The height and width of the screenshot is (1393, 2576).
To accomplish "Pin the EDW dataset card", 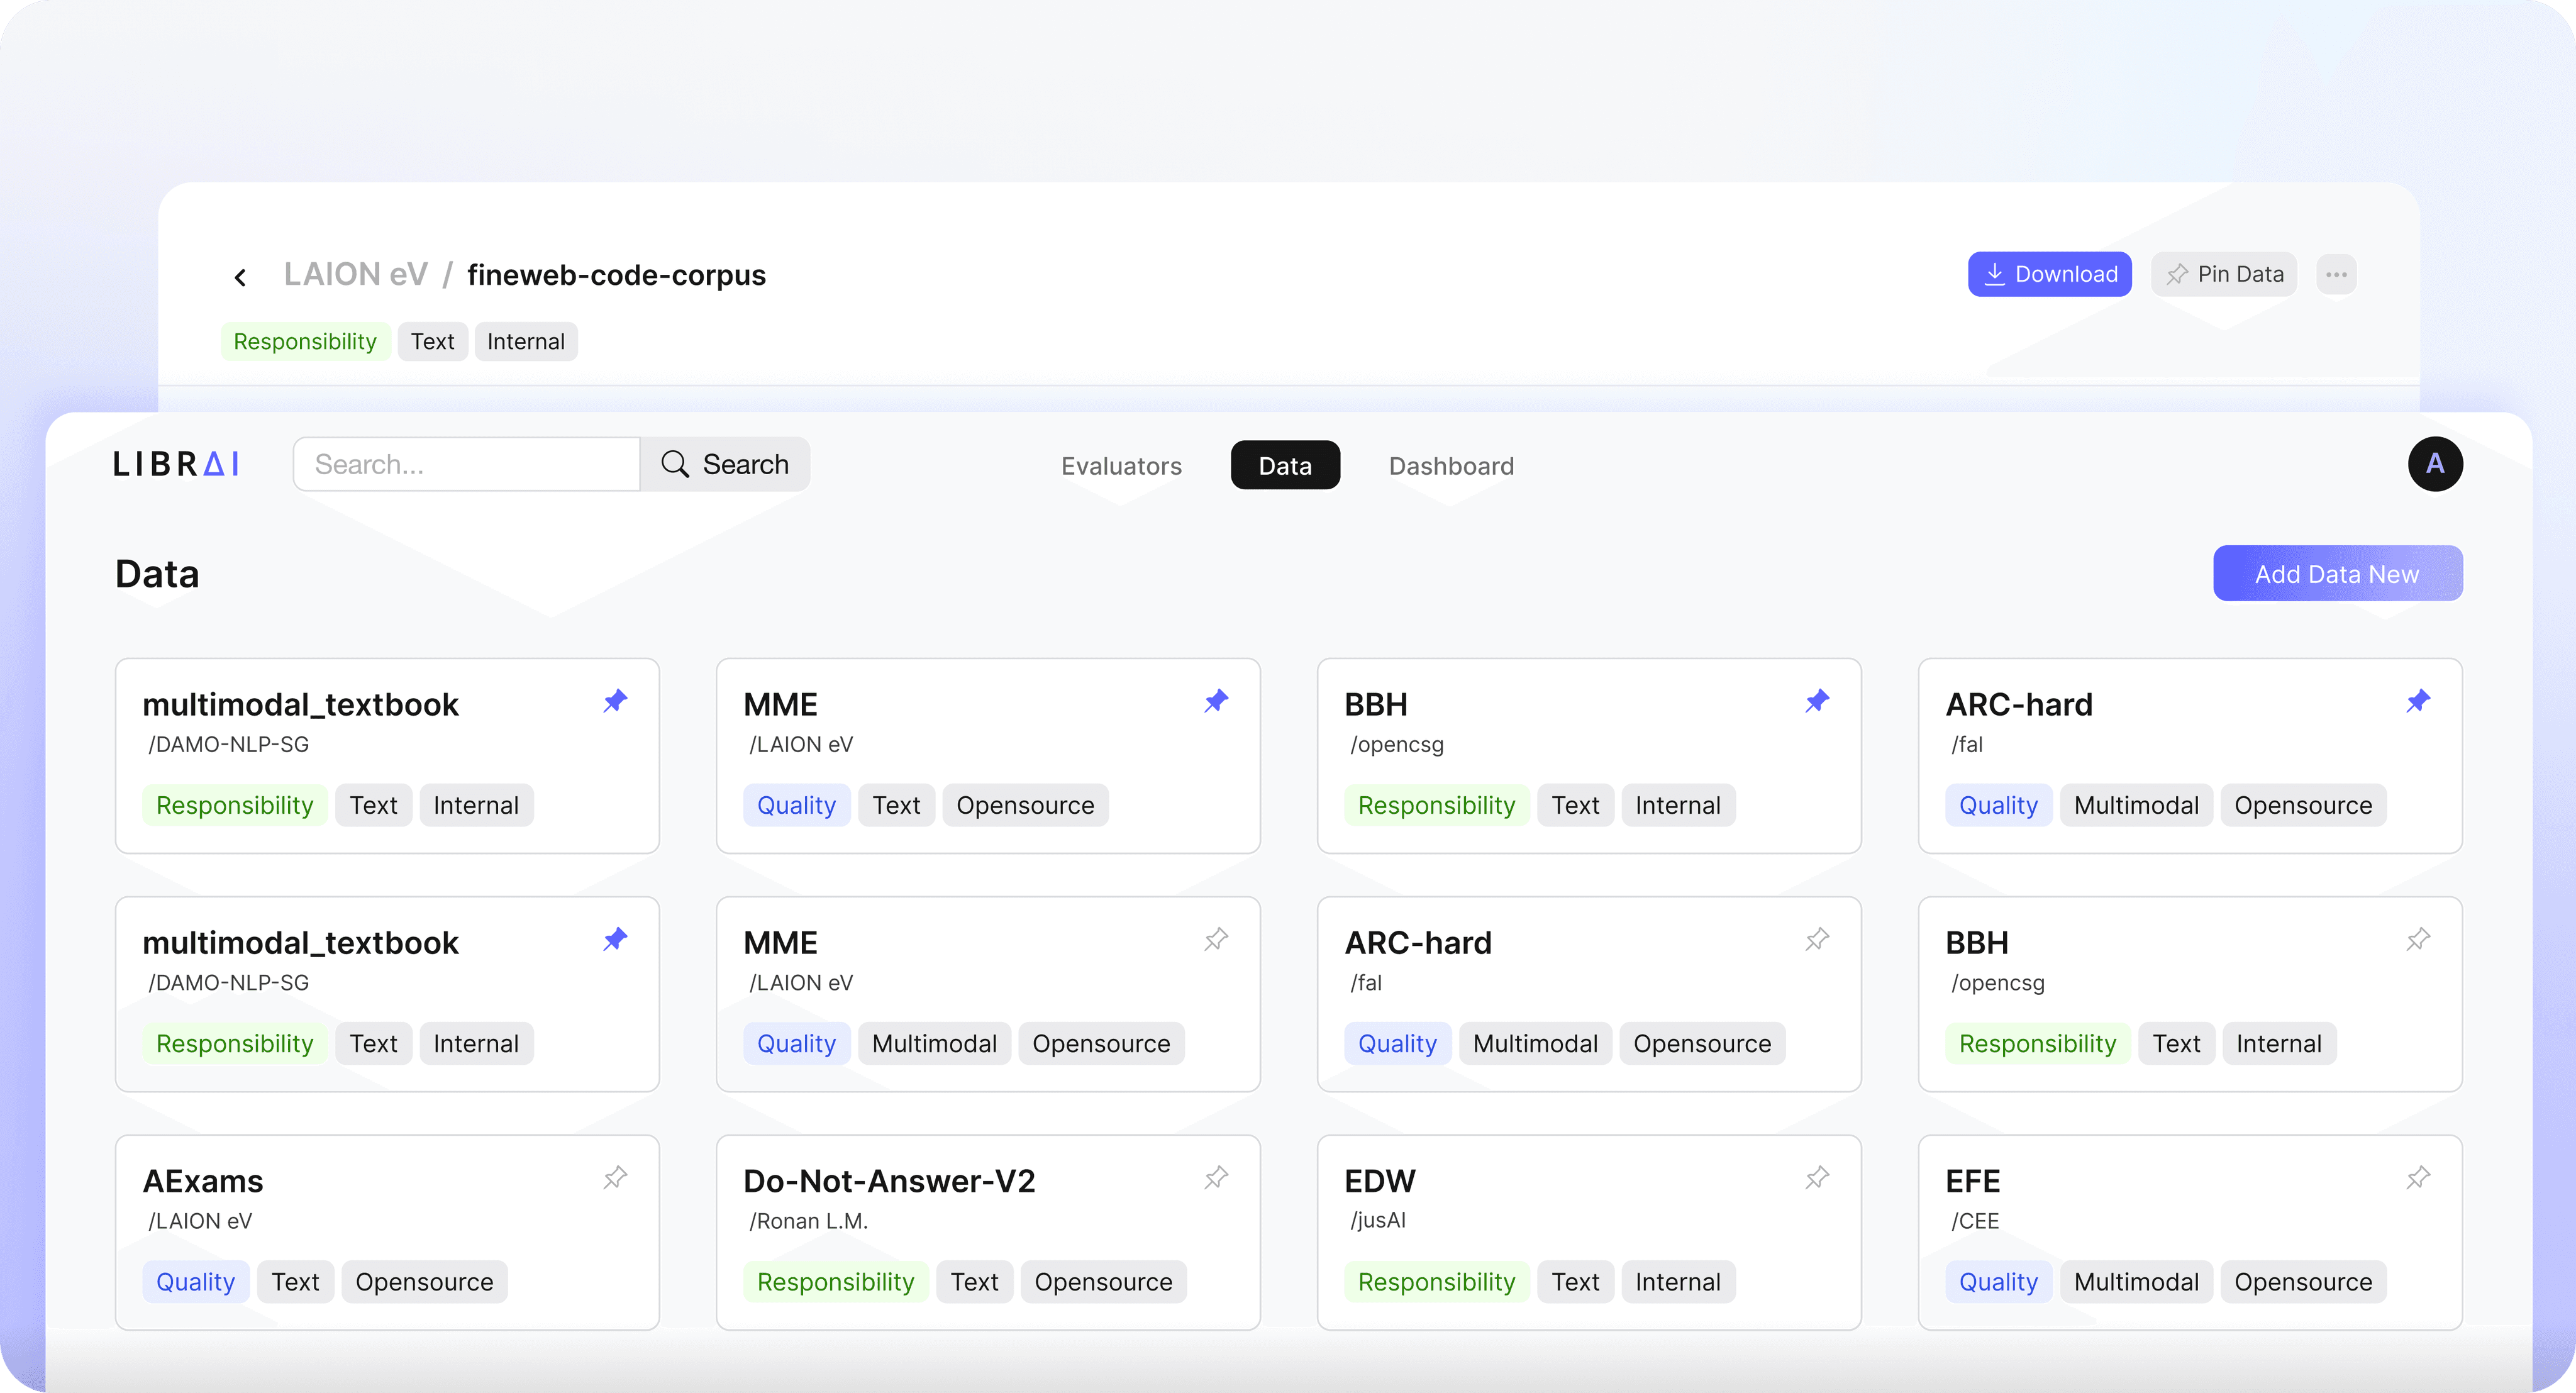I will [1817, 1178].
